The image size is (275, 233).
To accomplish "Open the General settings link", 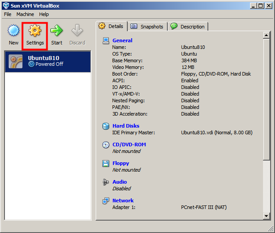I will [122, 40].
